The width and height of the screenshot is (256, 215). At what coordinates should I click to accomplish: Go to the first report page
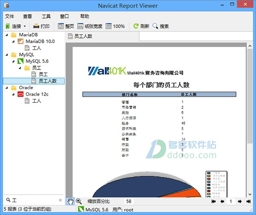click(214, 201)
